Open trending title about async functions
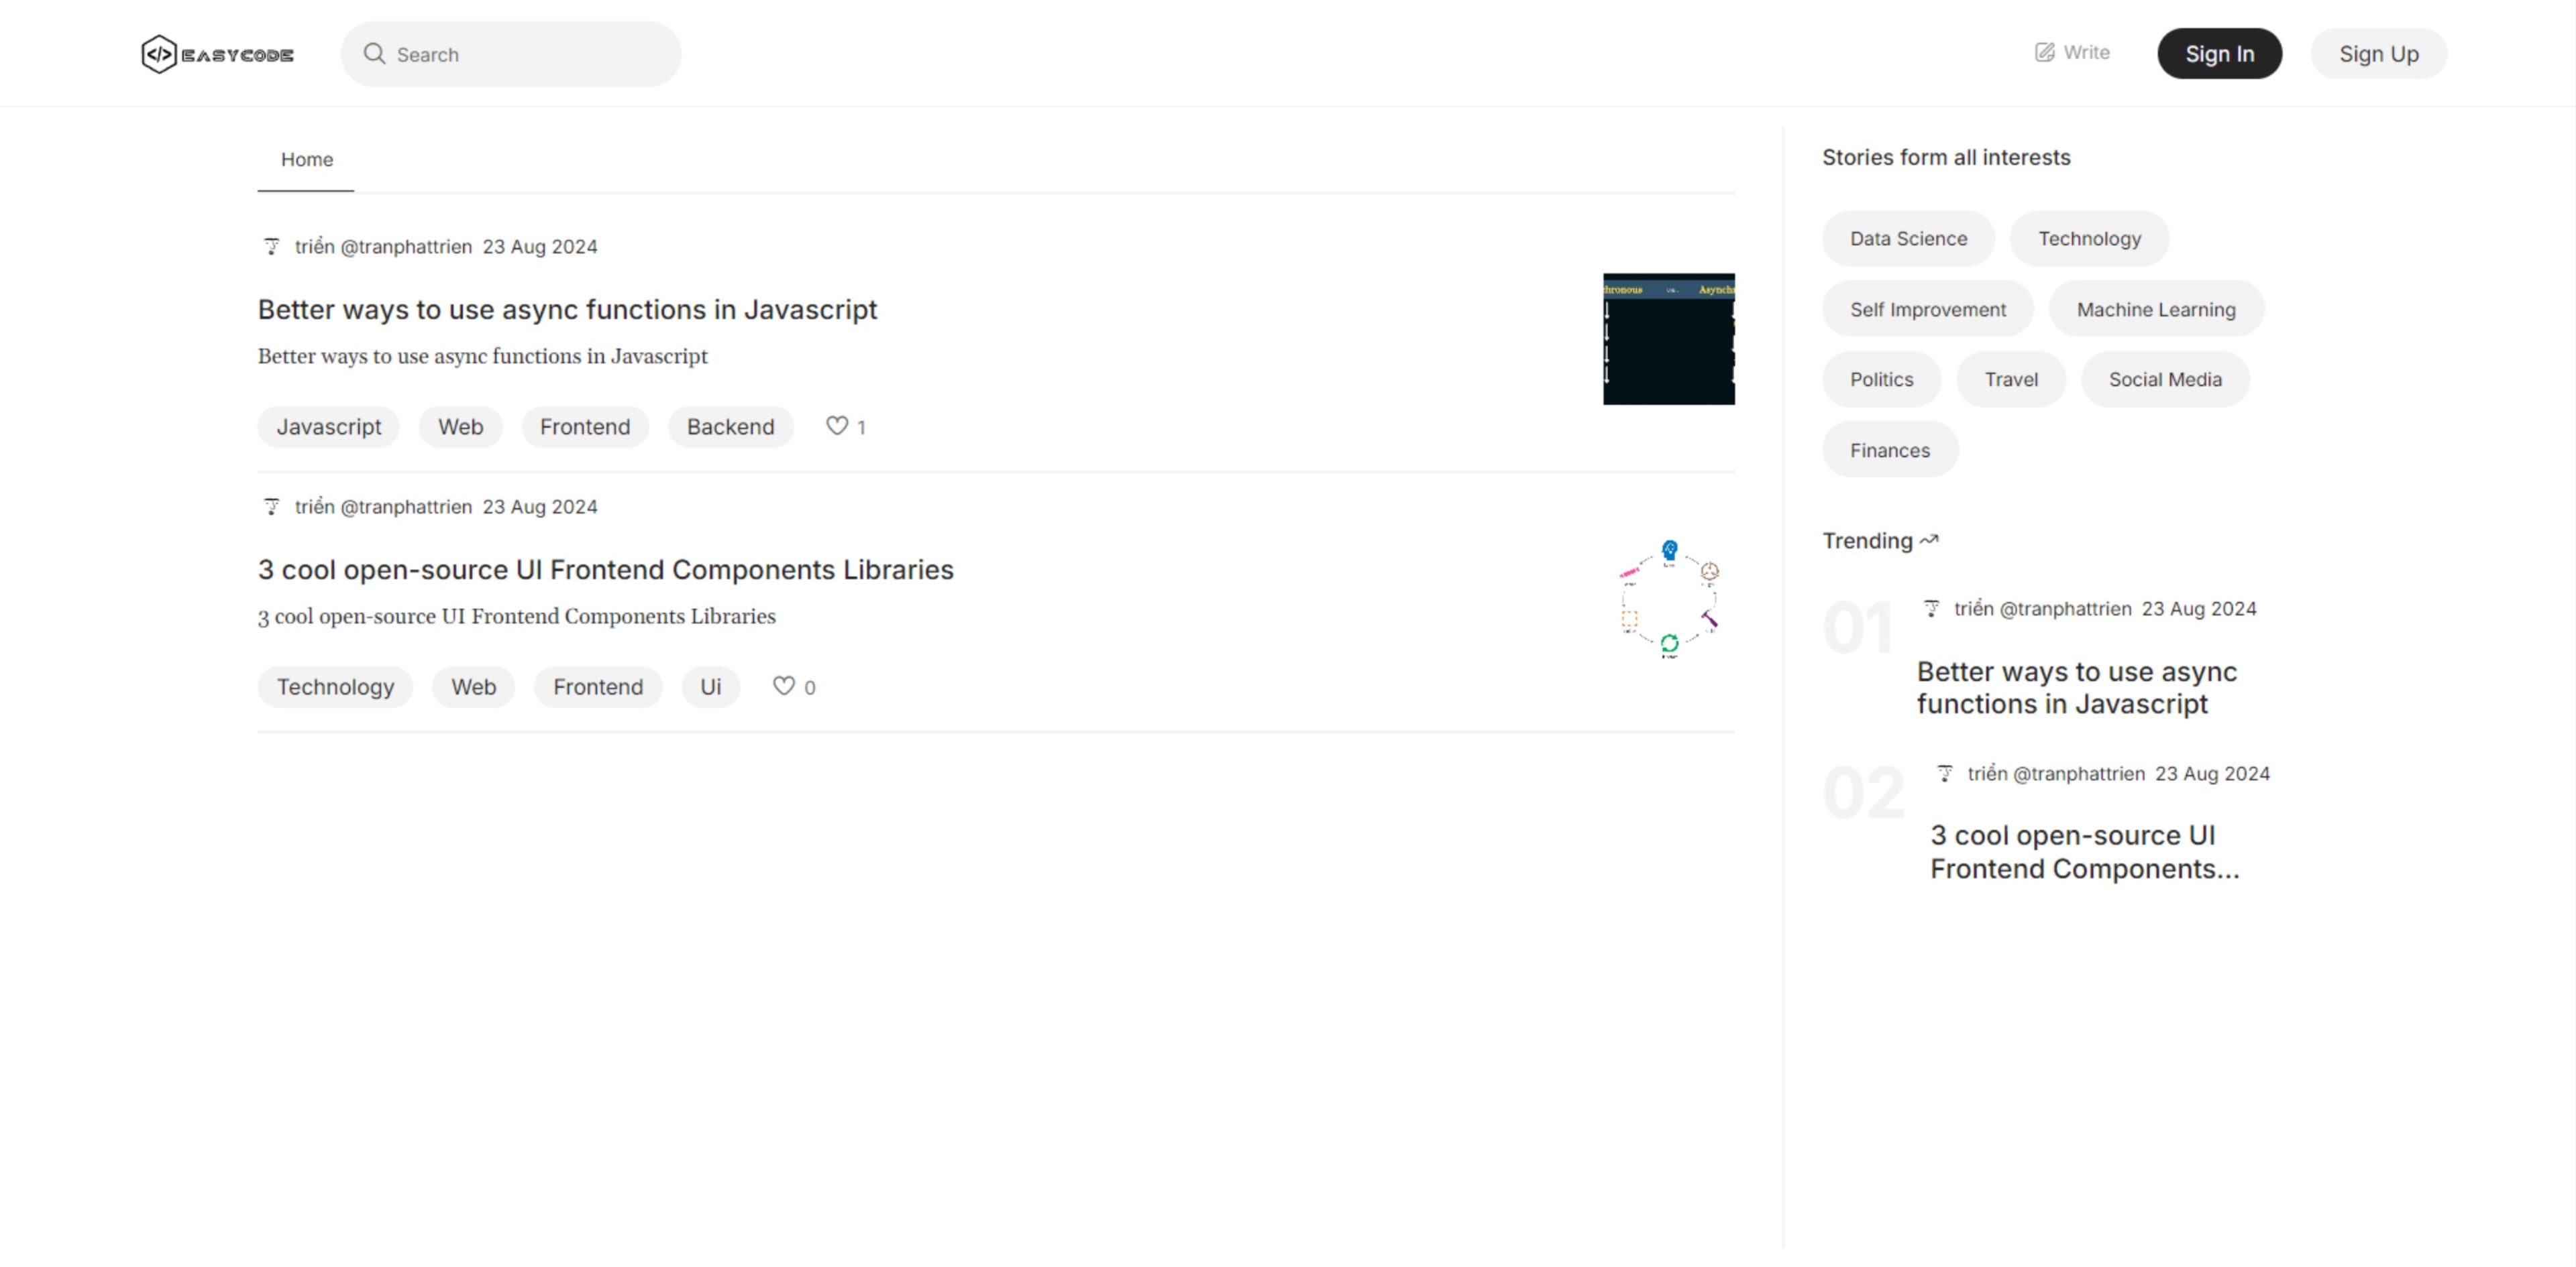This screenshot has width=2576, height=1267. 2075,687
